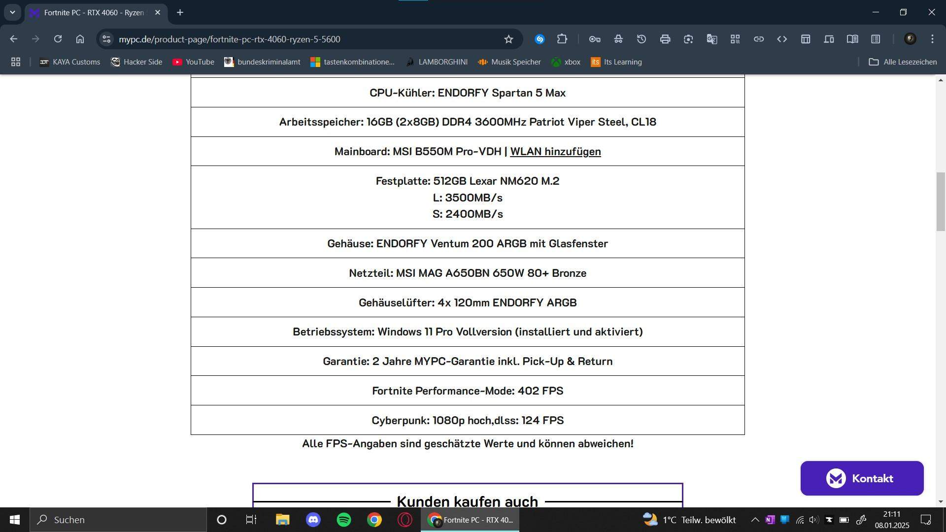Open the Alle Lesezeichen bookmarks folder

coord(902,62)
